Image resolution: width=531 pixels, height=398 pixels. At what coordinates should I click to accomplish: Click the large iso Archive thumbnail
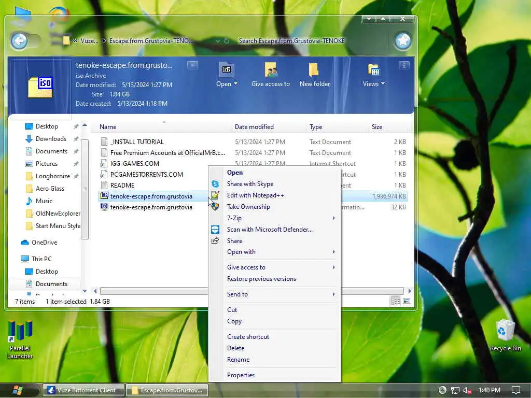tap(40, 87)
